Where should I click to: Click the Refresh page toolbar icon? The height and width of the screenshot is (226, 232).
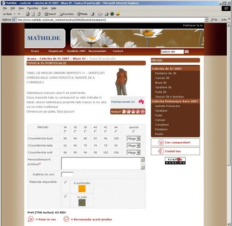coord(33,14)
